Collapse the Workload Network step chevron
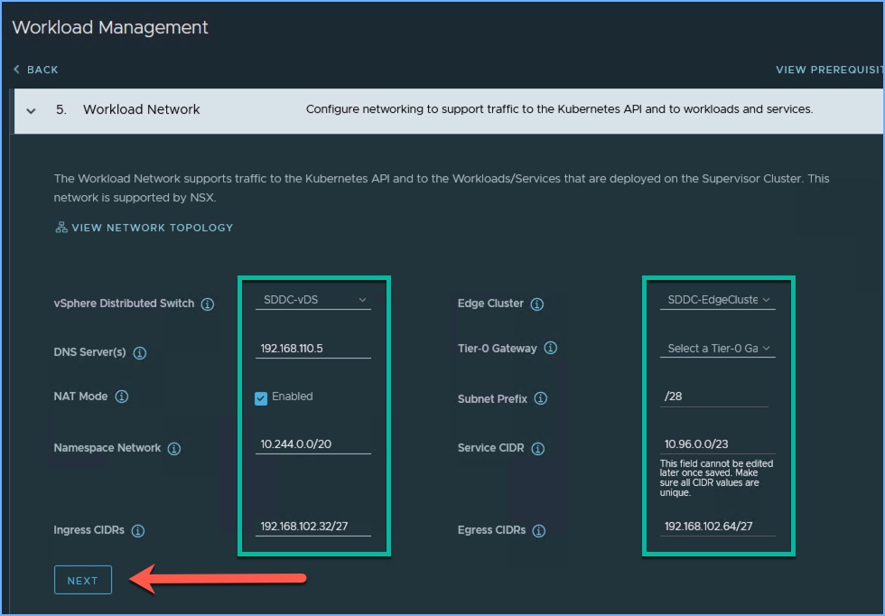 point(32,110)
